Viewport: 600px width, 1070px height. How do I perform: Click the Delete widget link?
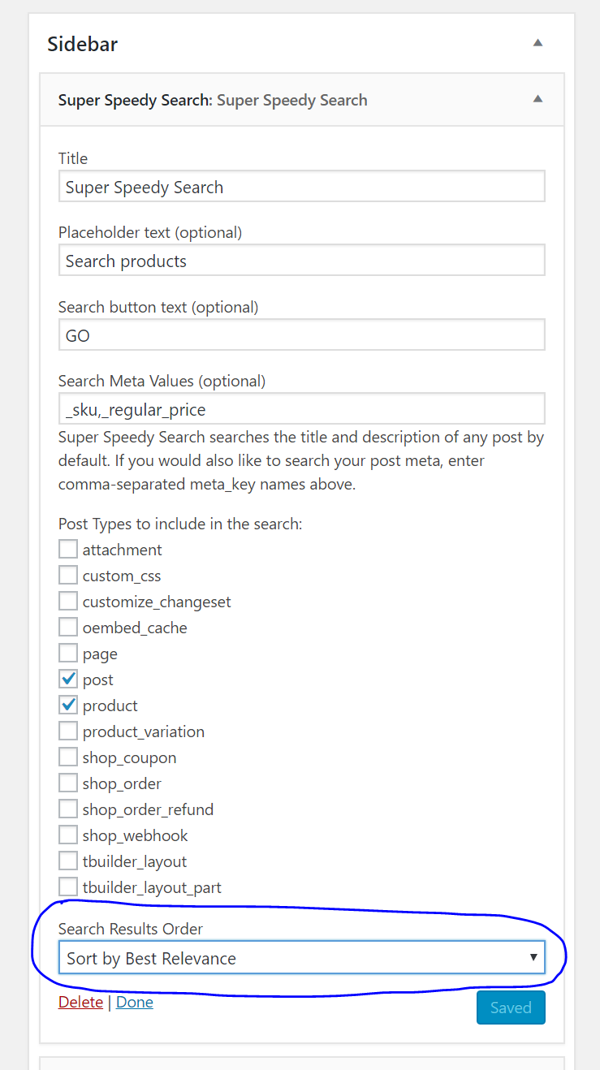(80, 1002)
